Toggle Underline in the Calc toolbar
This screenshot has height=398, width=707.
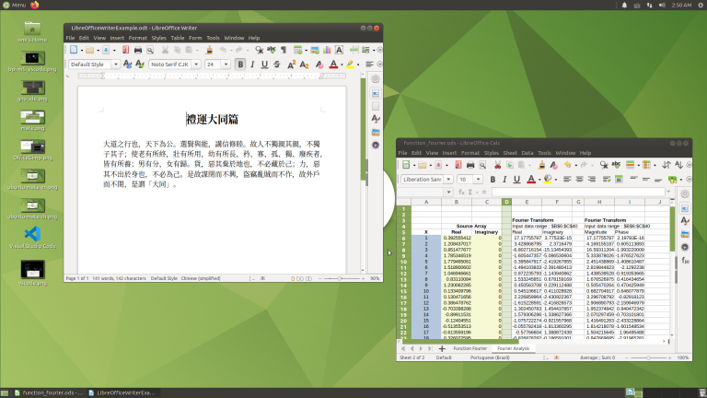coord(516,180)
